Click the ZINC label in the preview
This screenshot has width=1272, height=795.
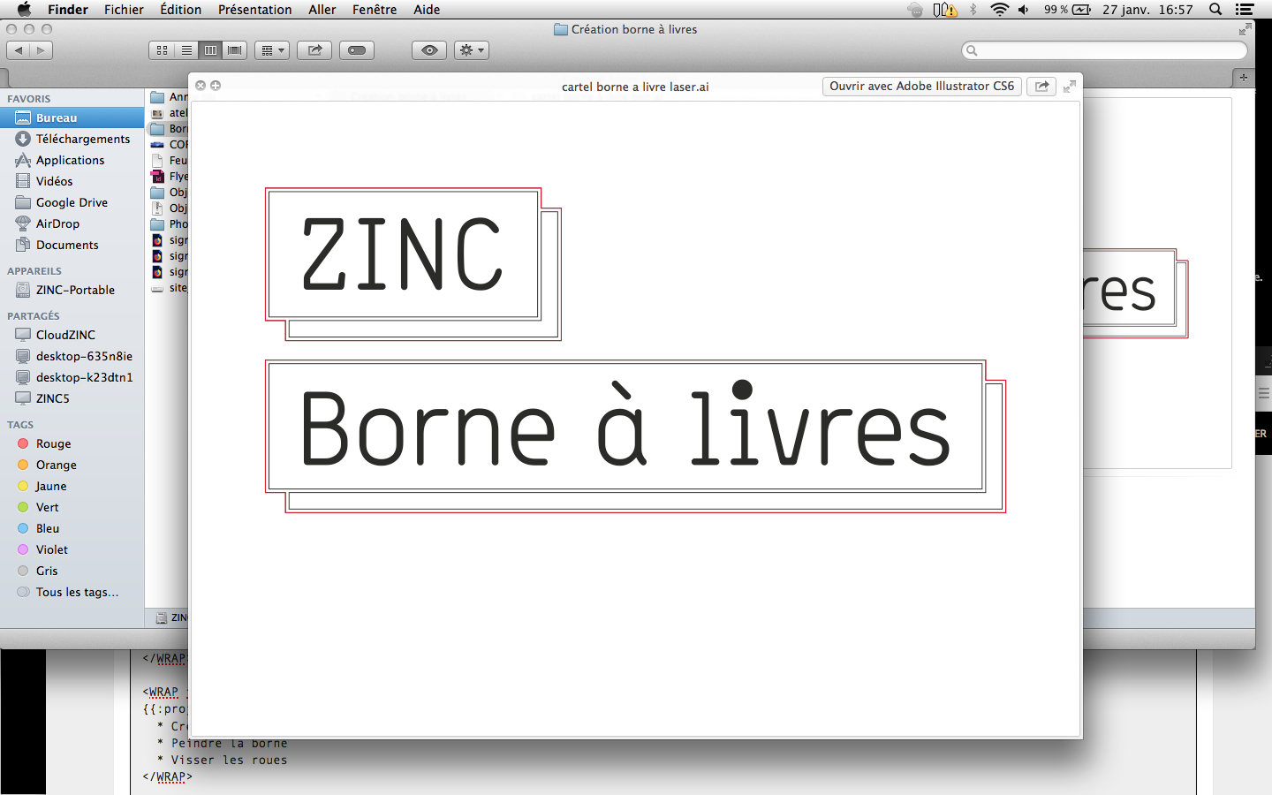(403, 254)
